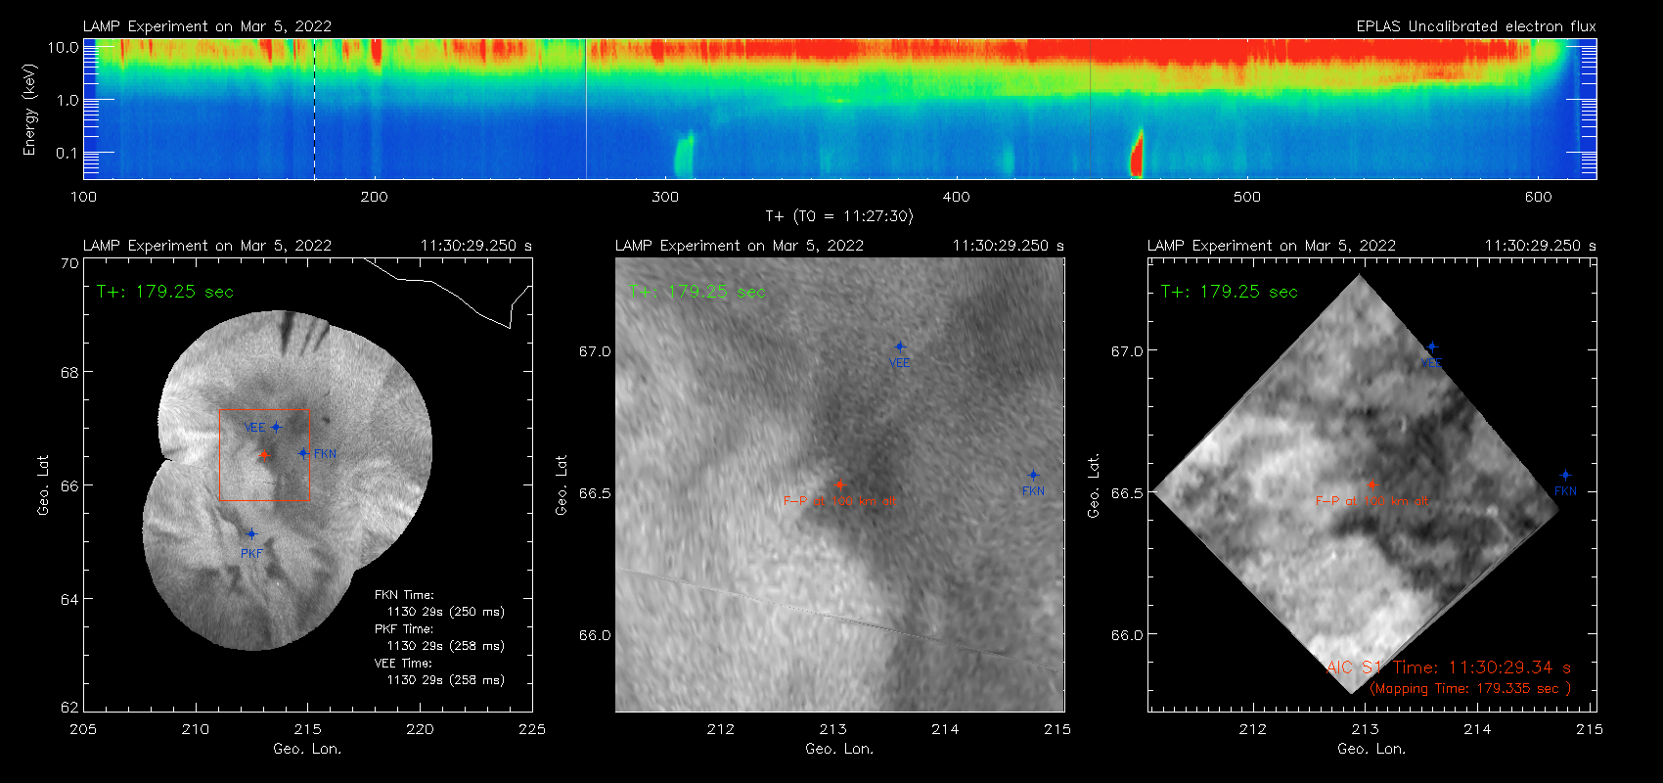Click VEE star marker in right AIC panel
Screen dimensions: 1663x783
[x=1432, y=346]
